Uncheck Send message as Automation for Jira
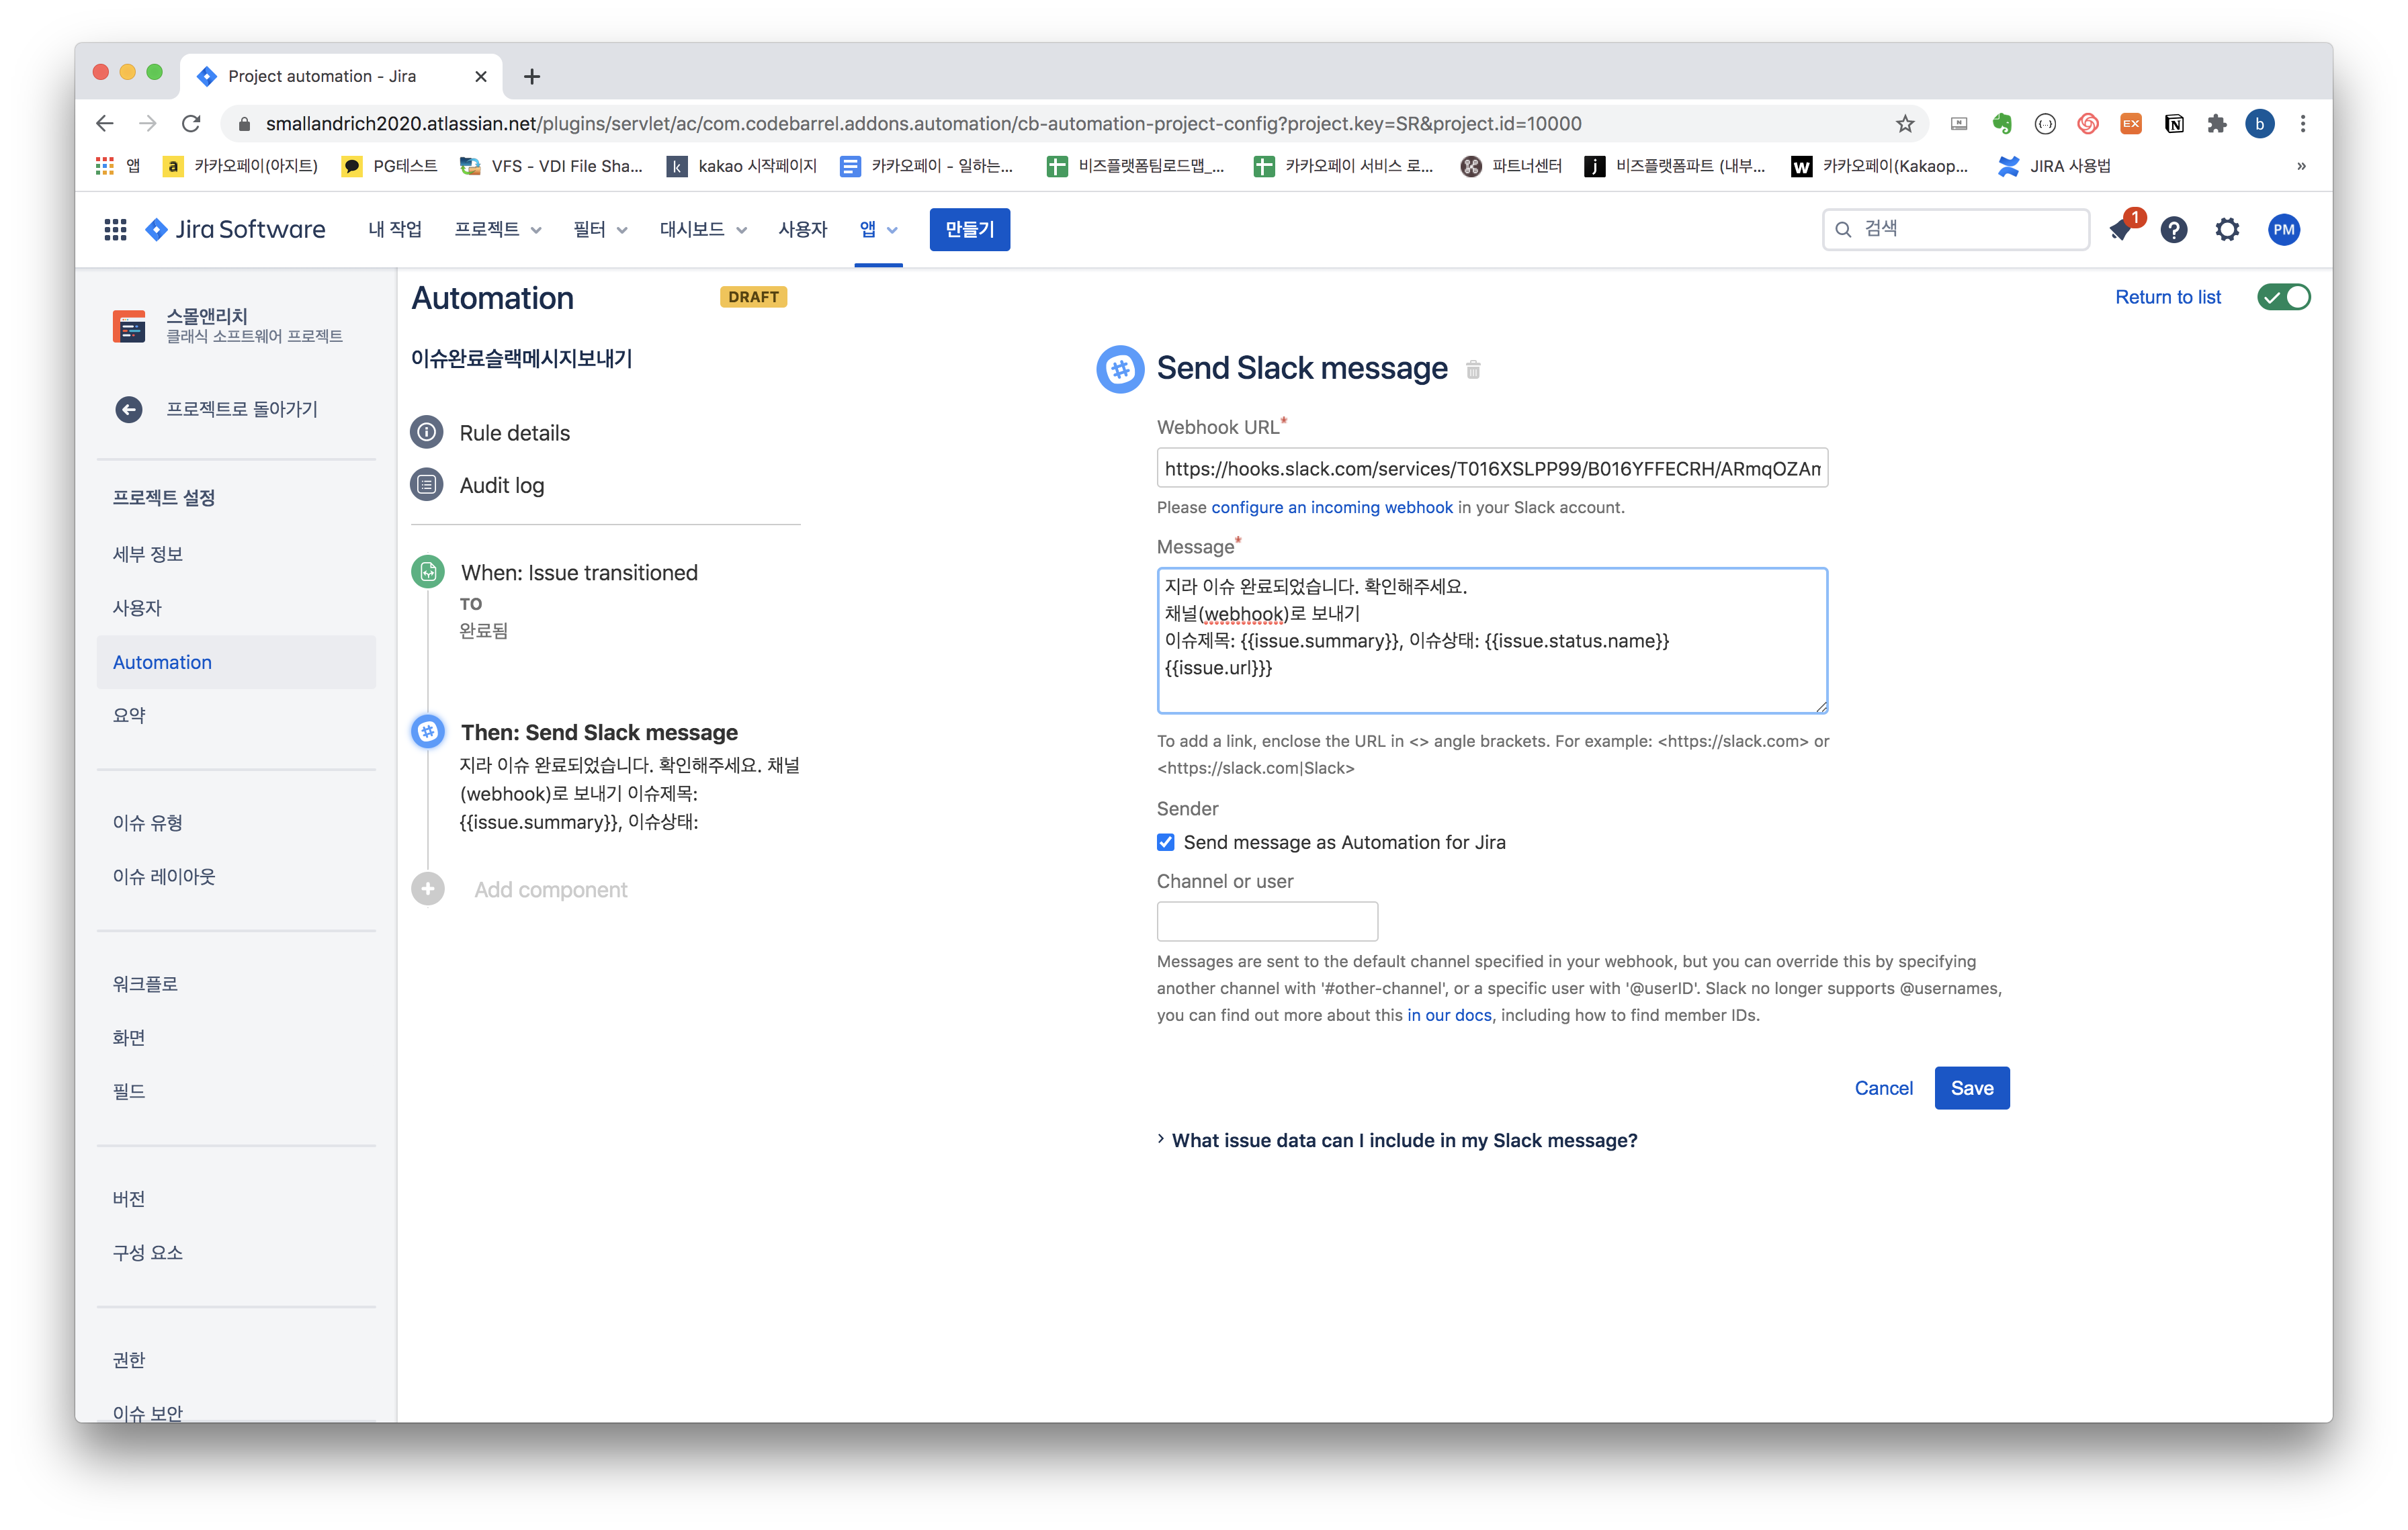Viewport: 2408px width, 1530px height. pyautogui.click(x=1166, y=842)
